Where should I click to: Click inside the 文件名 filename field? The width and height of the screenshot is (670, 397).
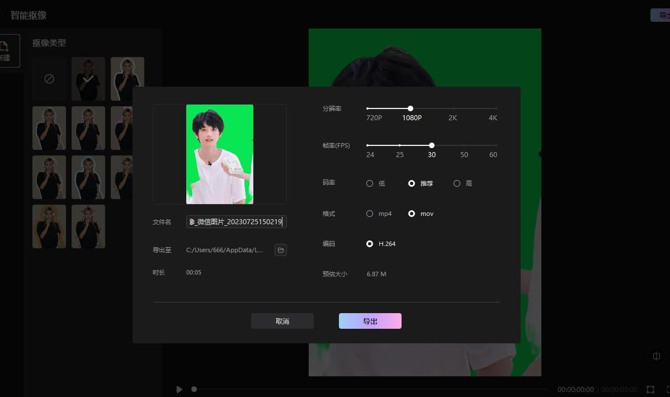(x=236, y=221)
